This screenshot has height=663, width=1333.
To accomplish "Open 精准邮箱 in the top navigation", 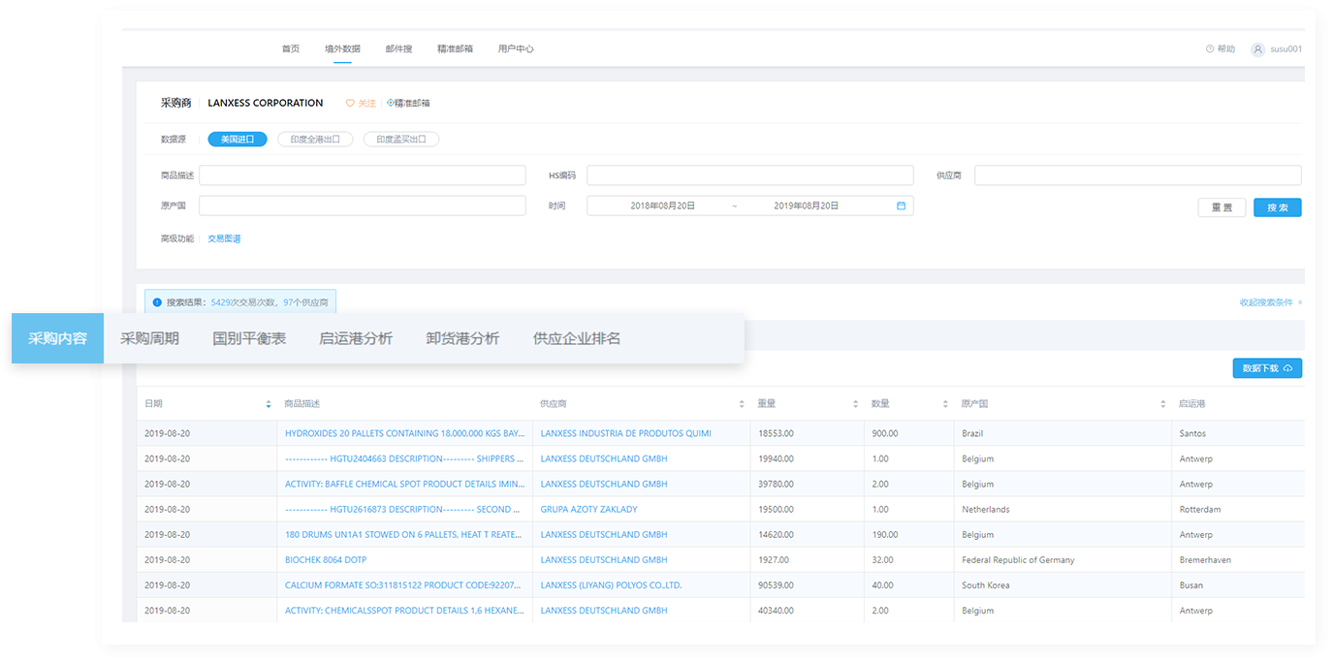I will click(x=456, y=48).
